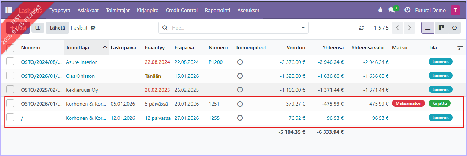Click activity clock for Azure Interior row
Screen dimensions: 467x156
pos(240,62)
